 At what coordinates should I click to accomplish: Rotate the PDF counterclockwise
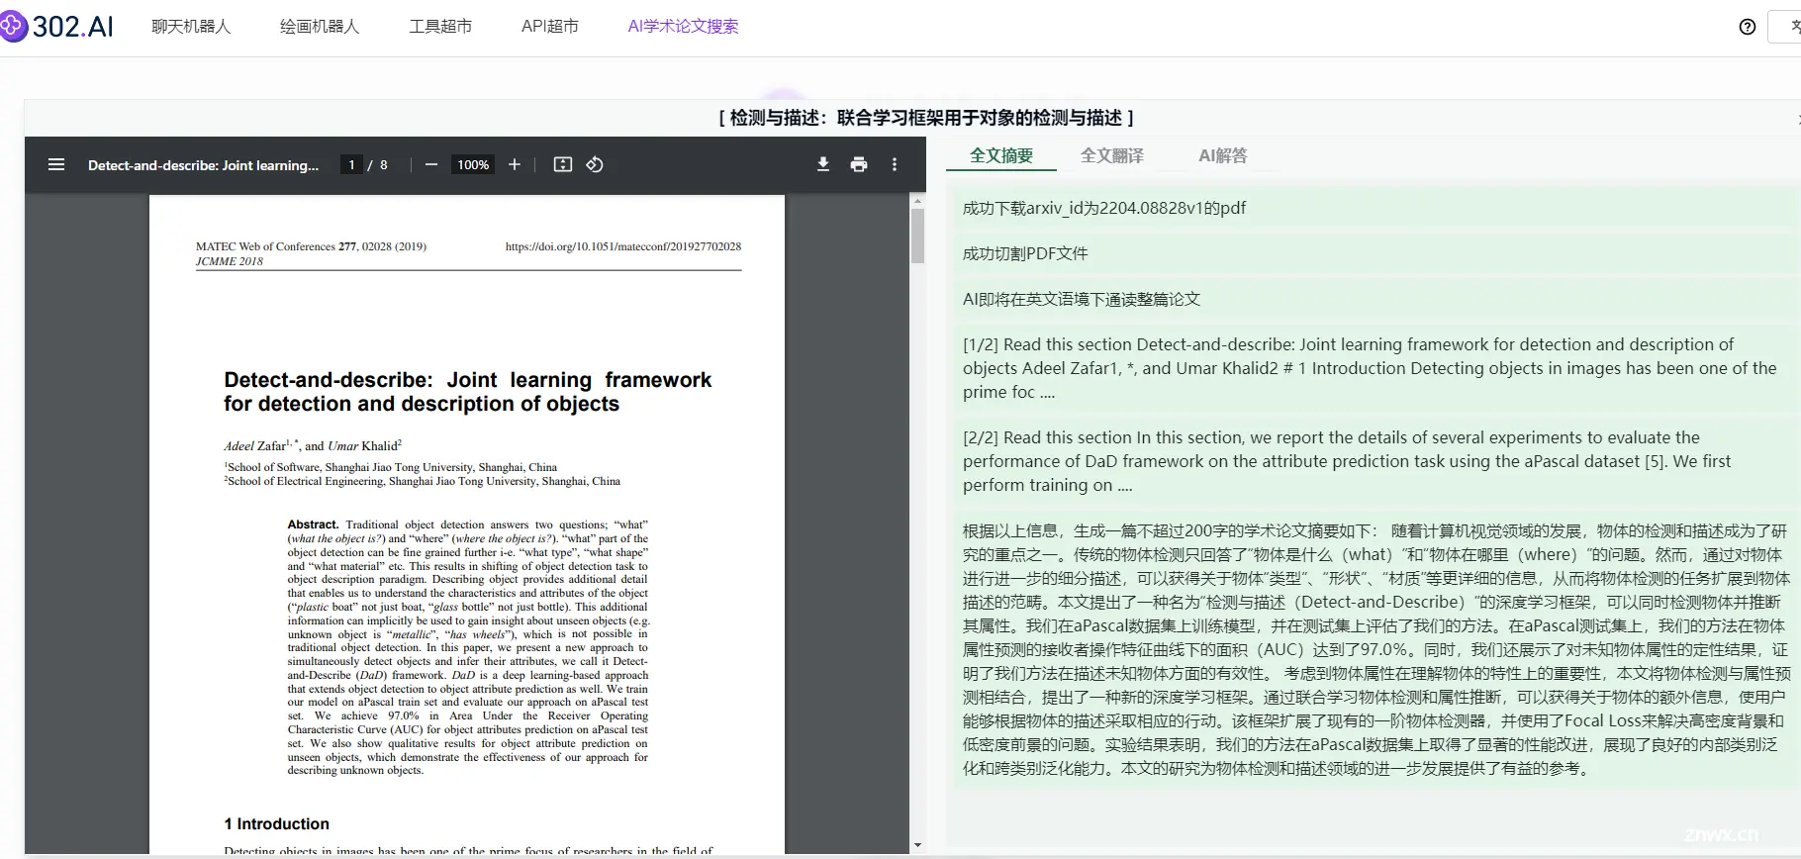595,164
